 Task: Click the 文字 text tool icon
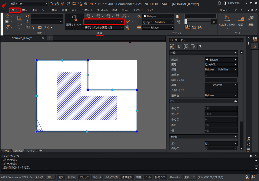(x=20, y=22)
